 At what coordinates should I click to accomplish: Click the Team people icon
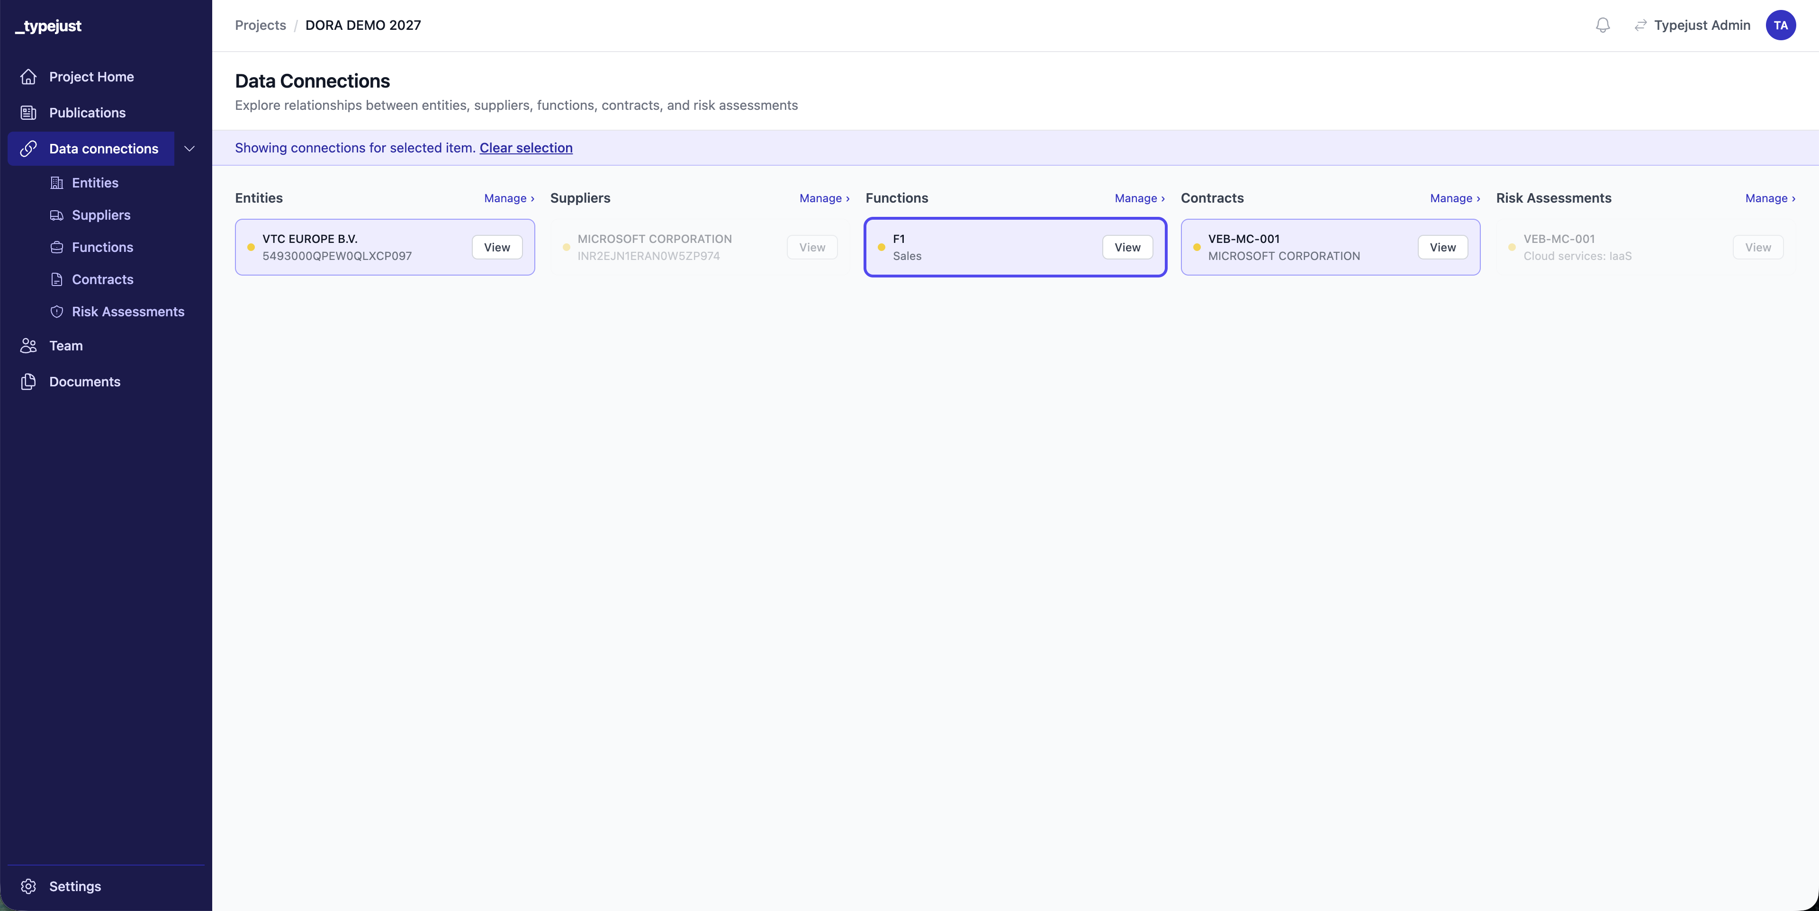click(x=28, y=346)
